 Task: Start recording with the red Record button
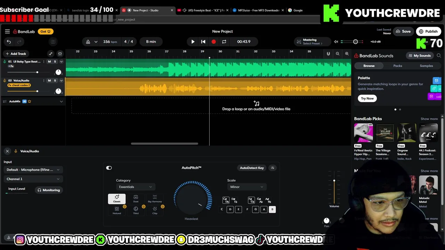pos(213,42)
